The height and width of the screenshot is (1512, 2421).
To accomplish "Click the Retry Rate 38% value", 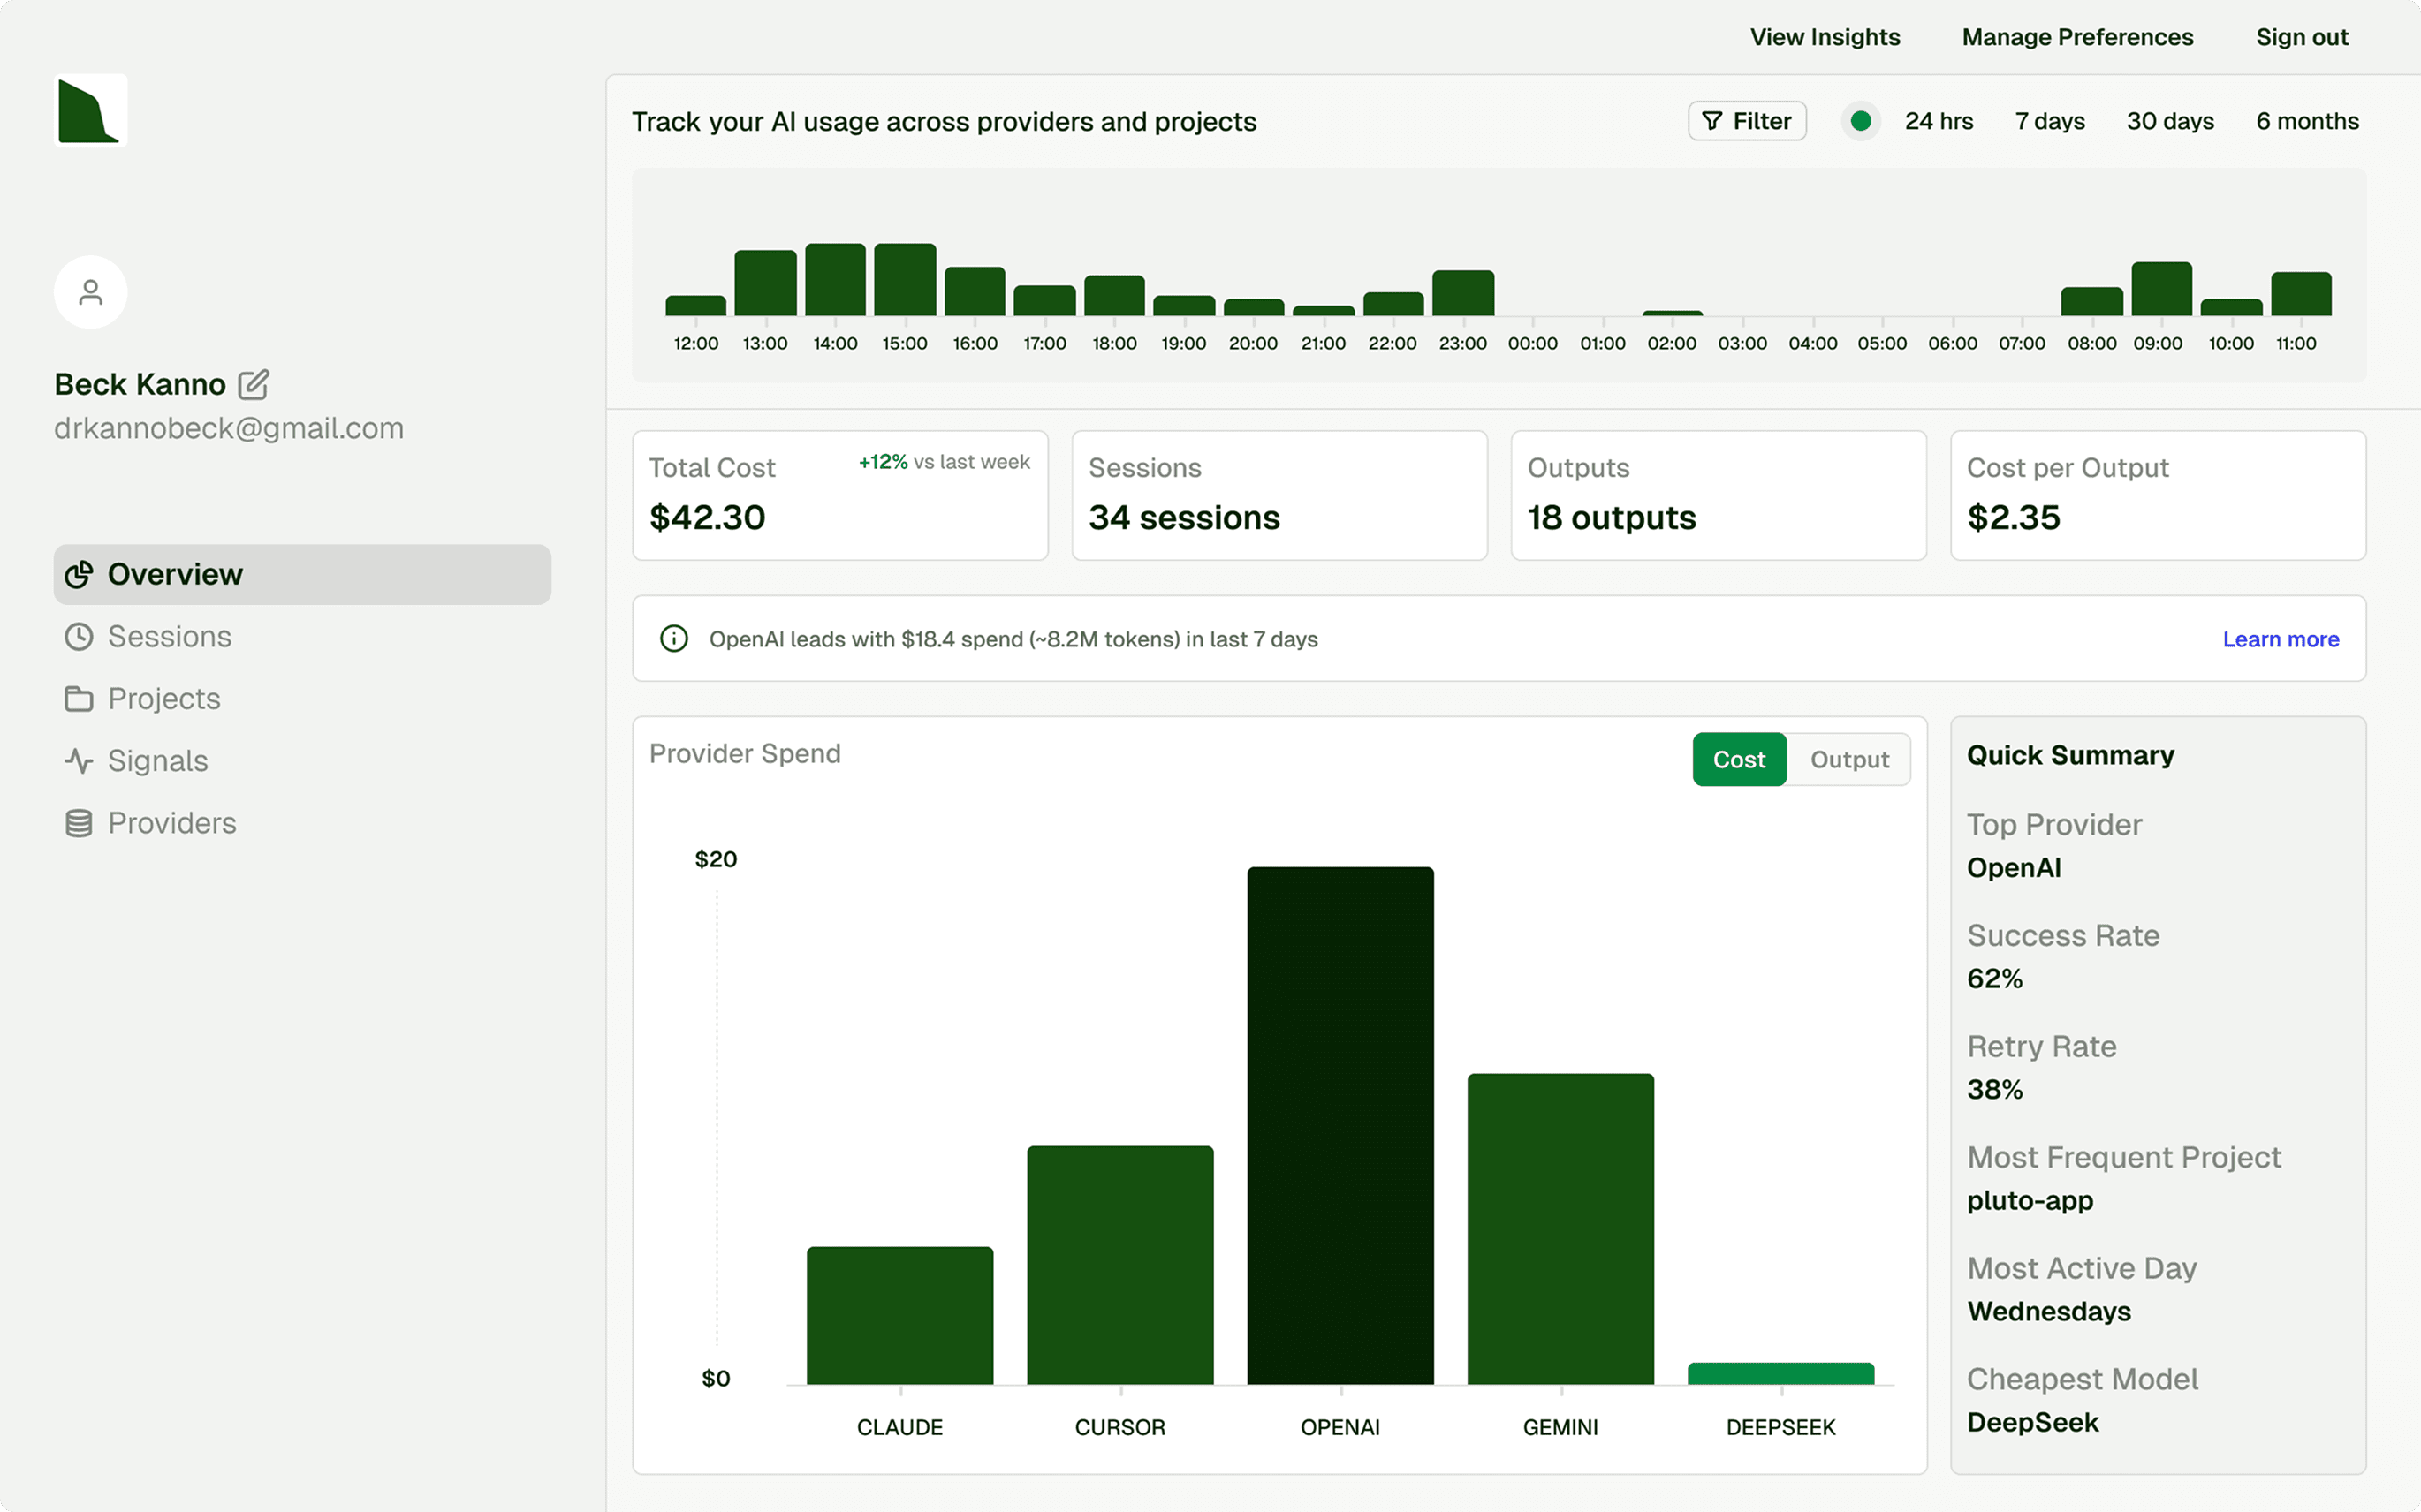I will [1995, 1090].
